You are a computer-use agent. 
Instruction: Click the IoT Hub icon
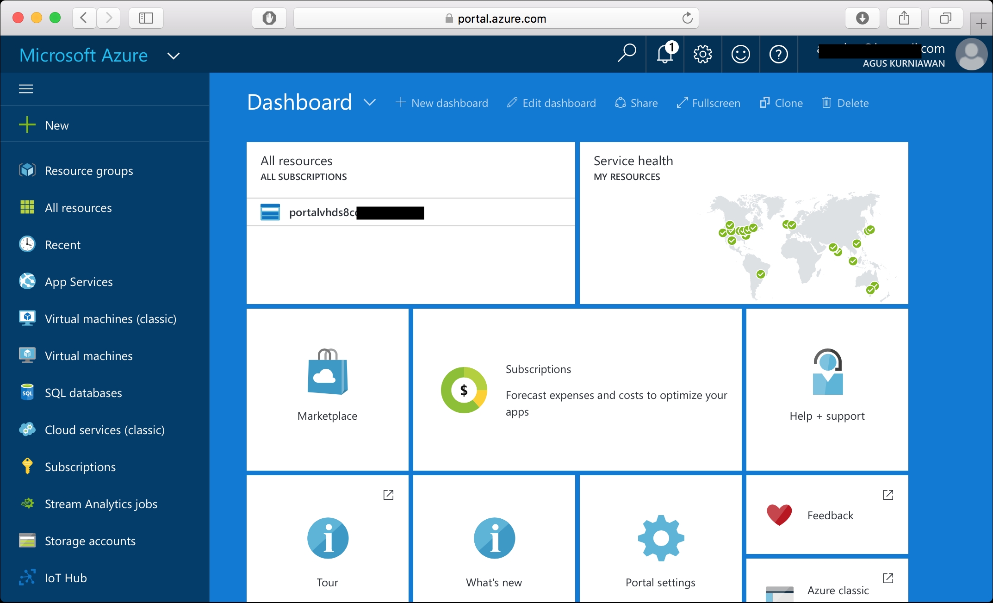[x=27, y=577]
